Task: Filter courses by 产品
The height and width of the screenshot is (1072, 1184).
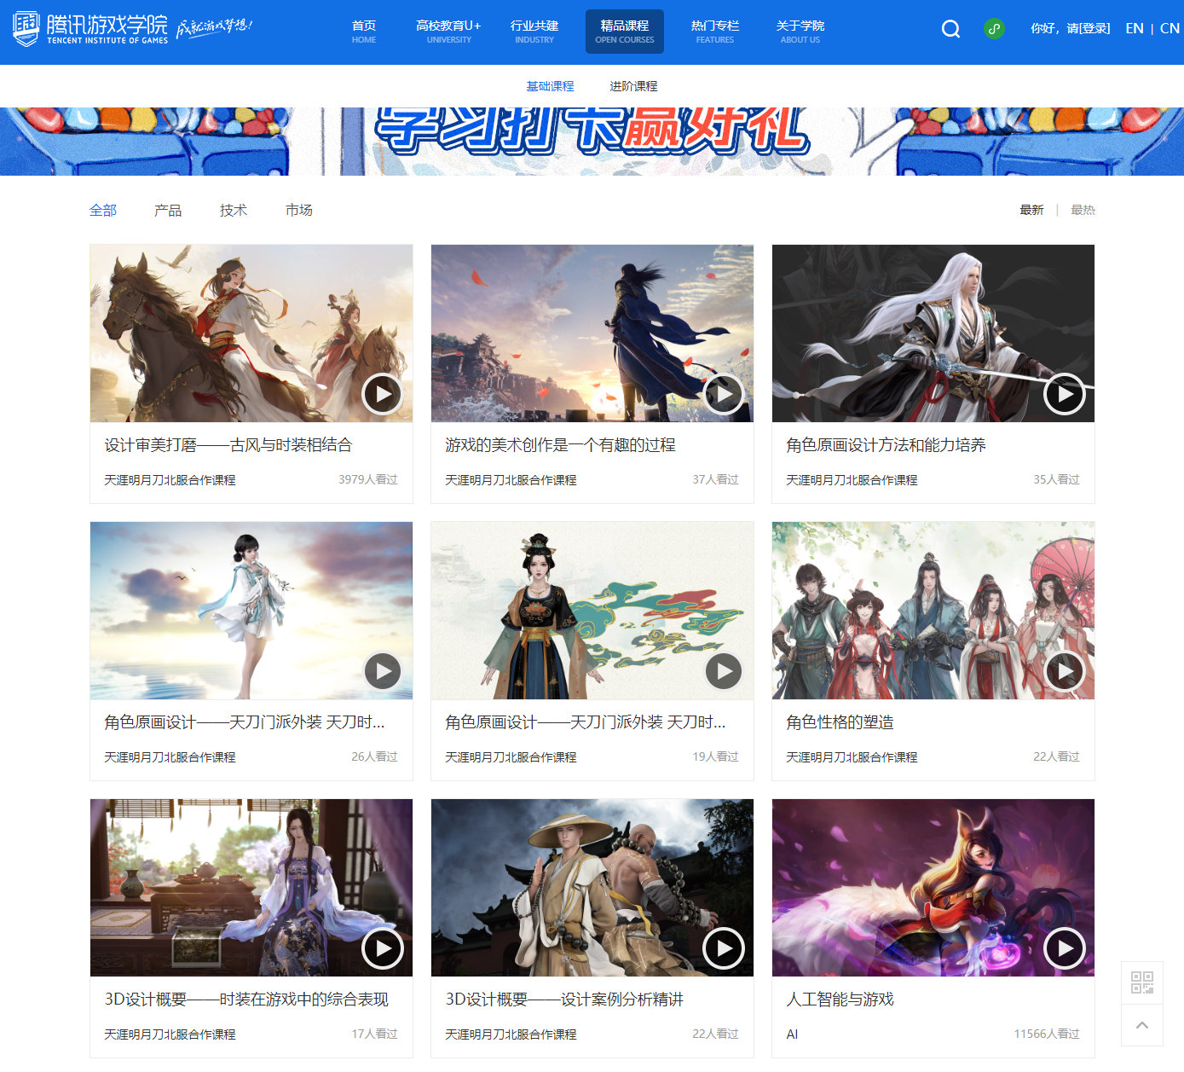Action: (168, 210)
